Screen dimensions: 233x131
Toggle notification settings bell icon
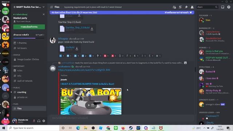[180, 7]
